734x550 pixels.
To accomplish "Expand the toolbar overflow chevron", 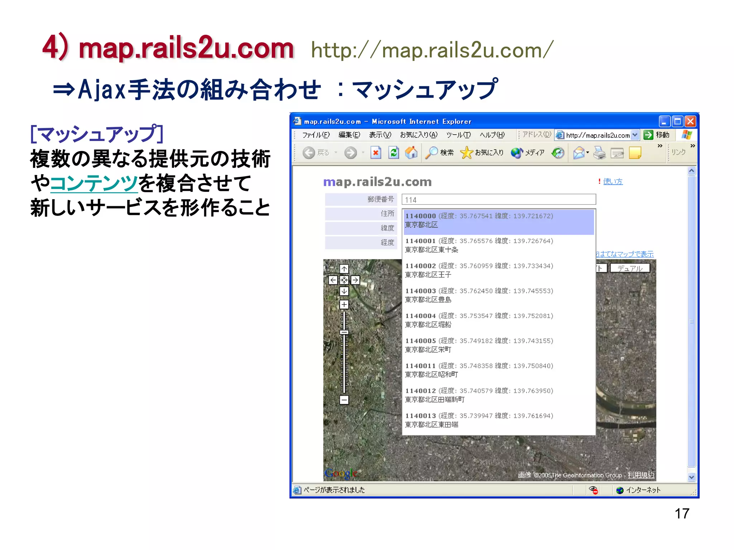I will (660, 146).
